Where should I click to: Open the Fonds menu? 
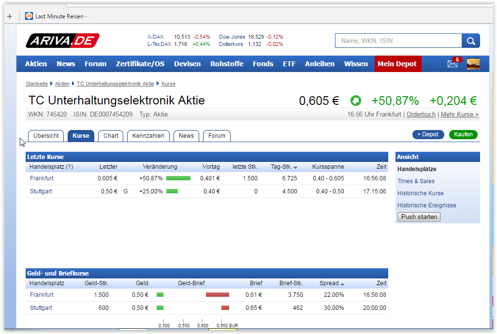click(x=263, y=64)
